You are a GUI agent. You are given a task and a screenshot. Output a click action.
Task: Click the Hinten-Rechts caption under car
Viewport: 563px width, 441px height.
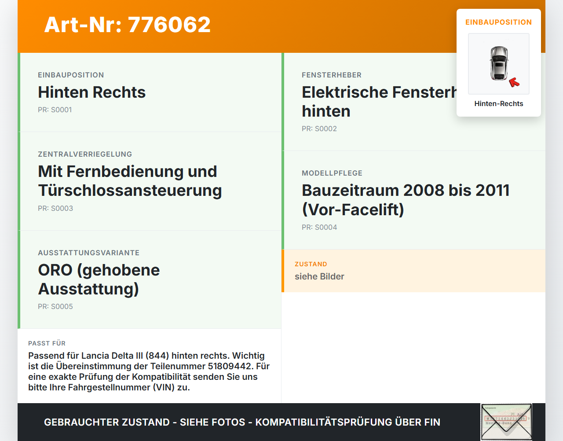[x=499, y=103]
